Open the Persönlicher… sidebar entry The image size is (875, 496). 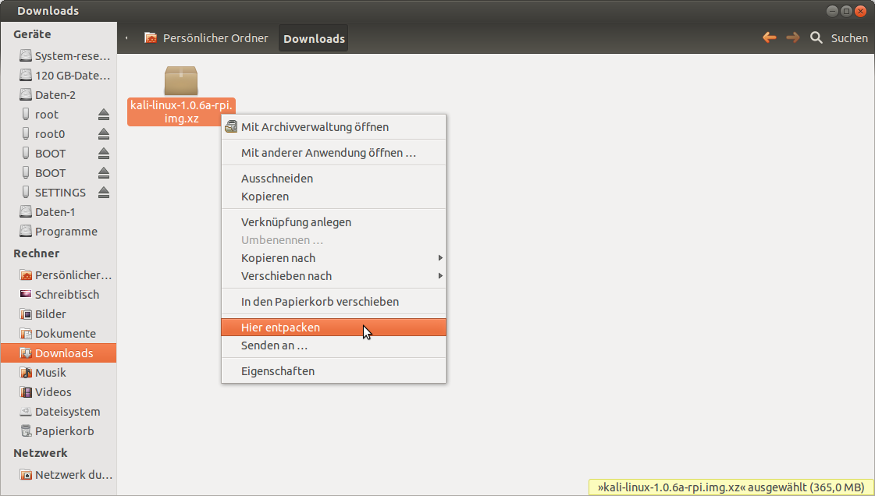59,275
